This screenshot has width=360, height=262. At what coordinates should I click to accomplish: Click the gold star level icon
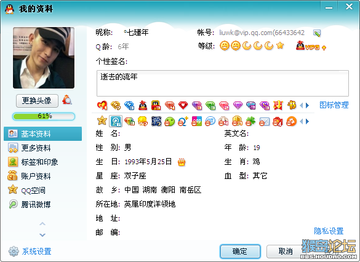pos(280,46)
